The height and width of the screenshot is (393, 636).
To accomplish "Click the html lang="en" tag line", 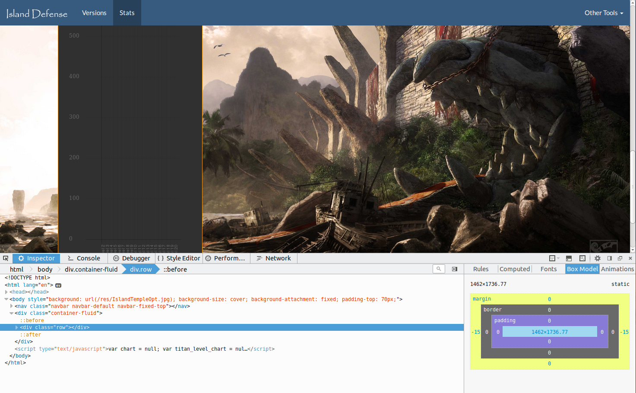I will click(29, 285).
